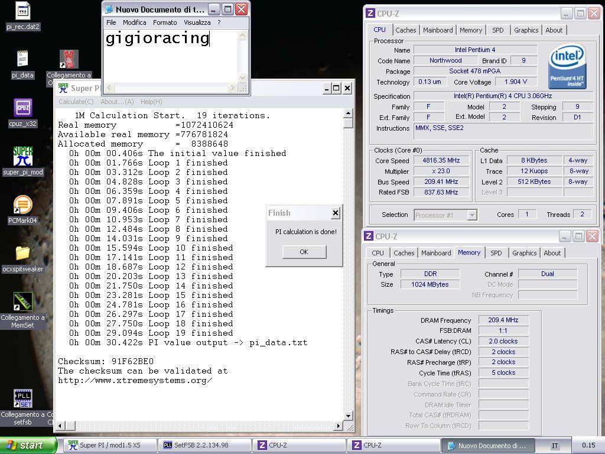Click the IT language indicator in tray
Image resolution: width=605 pixels, height=454 pixels.
554,446
